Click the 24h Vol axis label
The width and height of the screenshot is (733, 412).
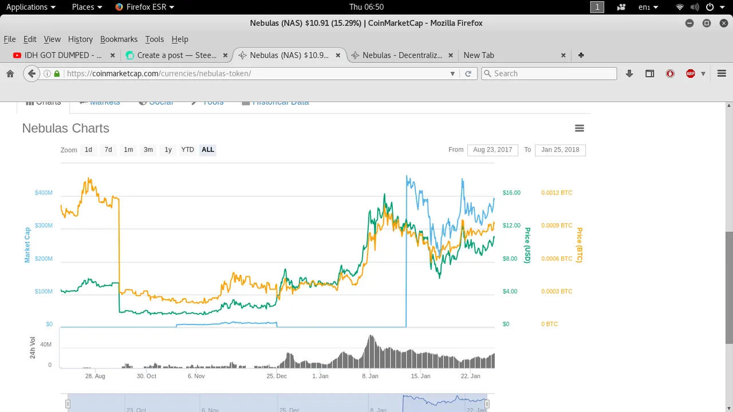tap(33, 348)
